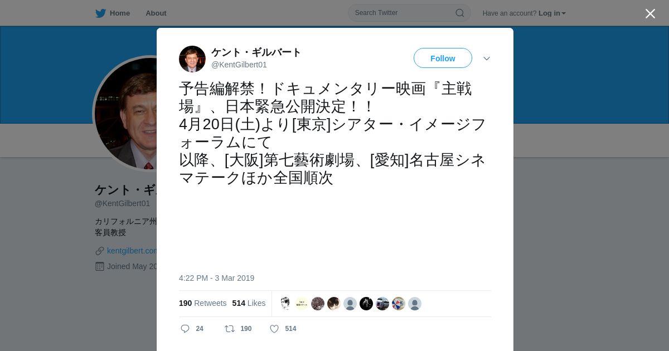
Task: Open the About menu item
Action: (x=156, y=13)
